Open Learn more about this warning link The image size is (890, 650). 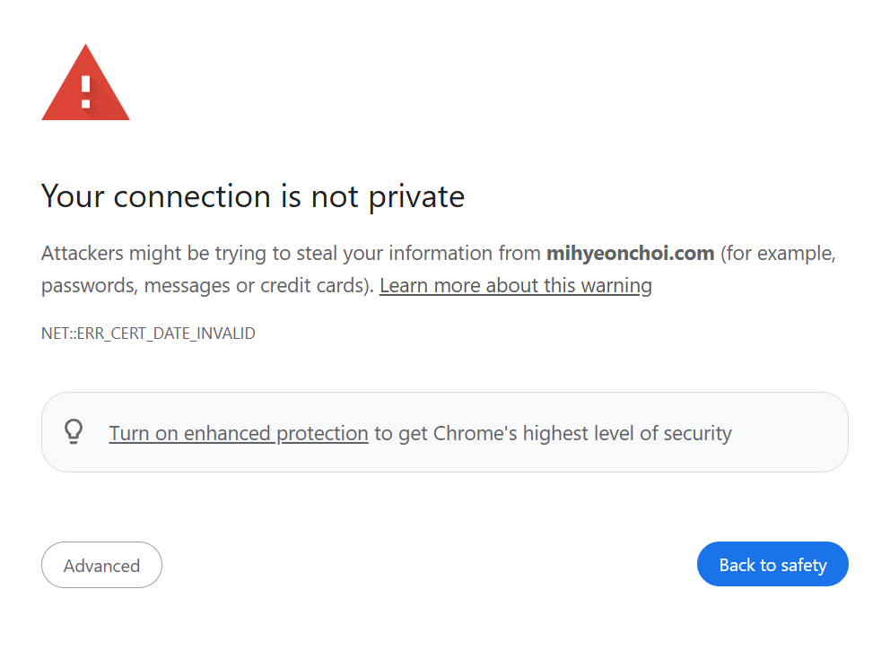click(515, 286)
